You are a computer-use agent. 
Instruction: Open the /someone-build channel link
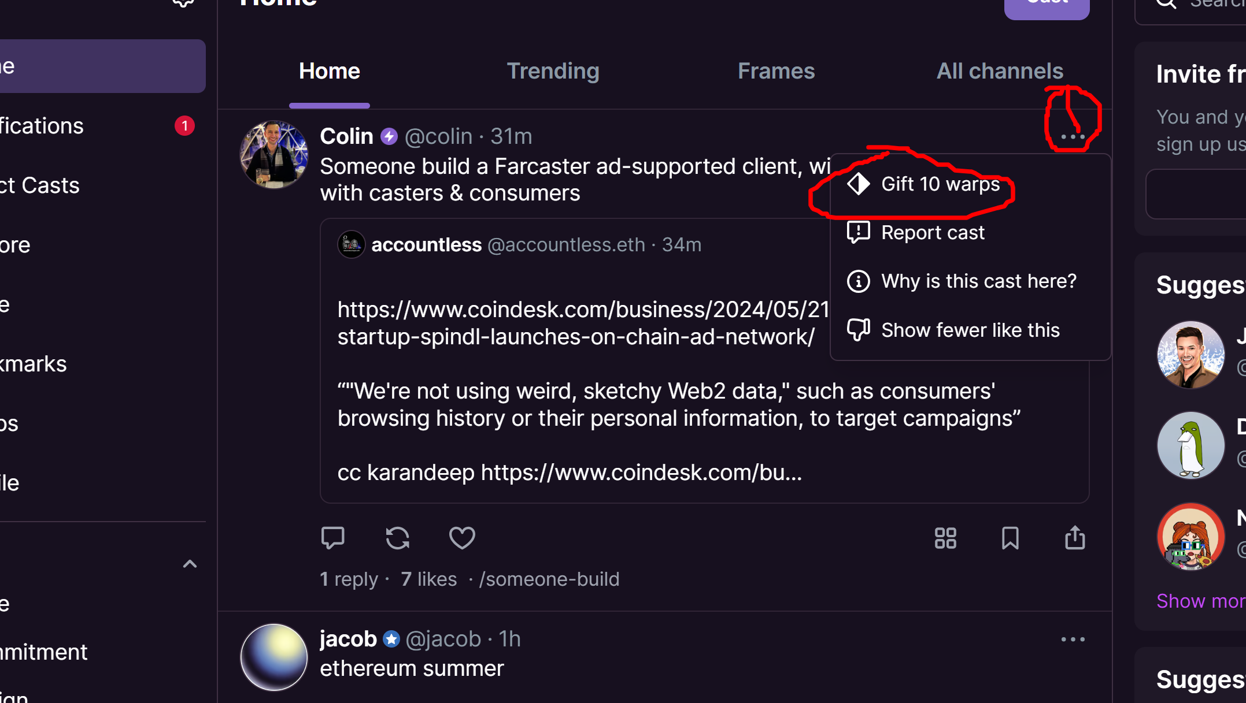coord(549,579)
